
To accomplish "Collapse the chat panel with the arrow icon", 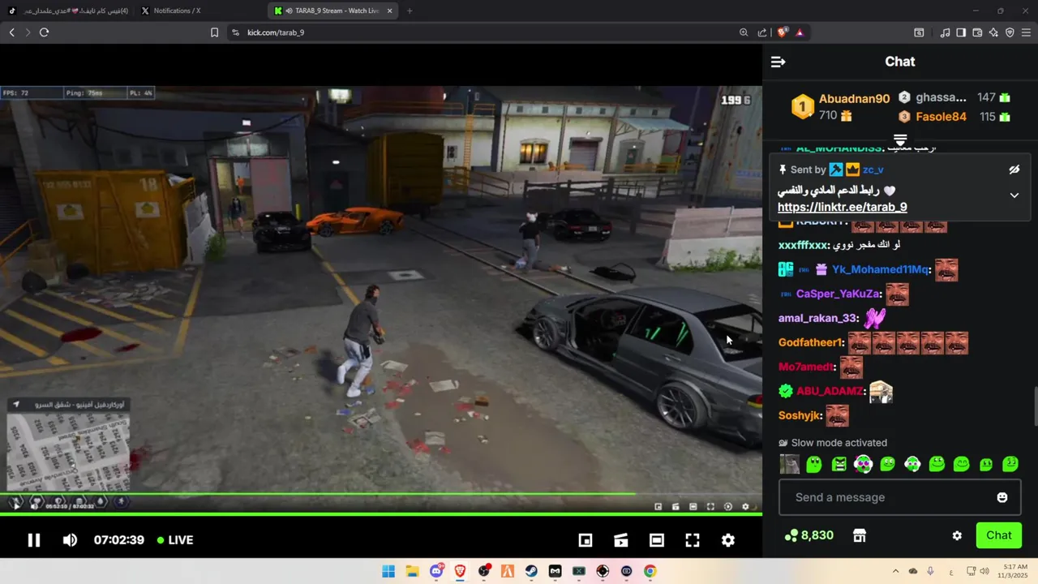I will point(778,62).
